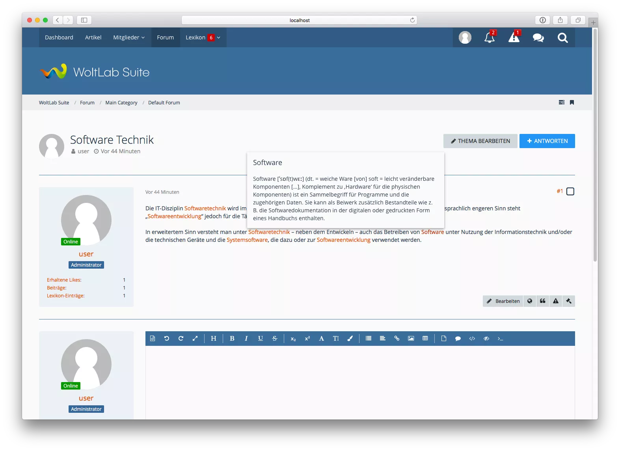Open conversations speech bubbles icon
Image resolution: width=620 pixels, height=451 pixels.
click(538, 37)
